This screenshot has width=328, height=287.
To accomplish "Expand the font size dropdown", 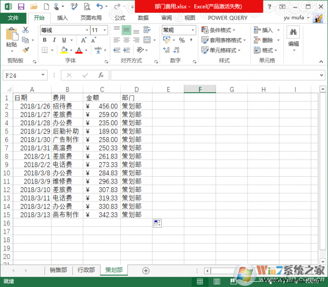I will click(x=106, y=30).
